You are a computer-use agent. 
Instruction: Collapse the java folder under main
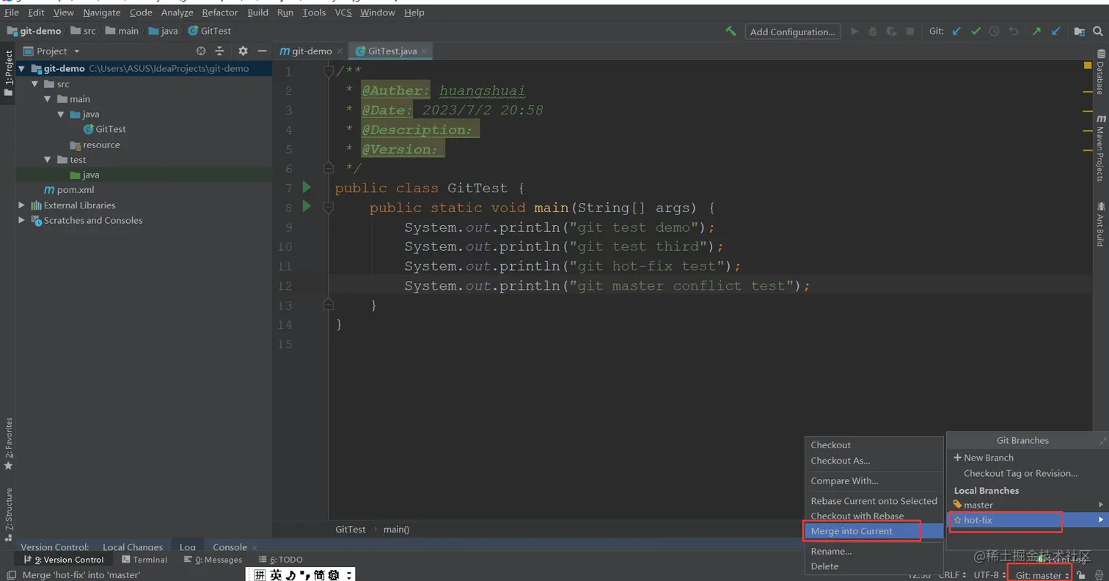click(x=61, y=114)
